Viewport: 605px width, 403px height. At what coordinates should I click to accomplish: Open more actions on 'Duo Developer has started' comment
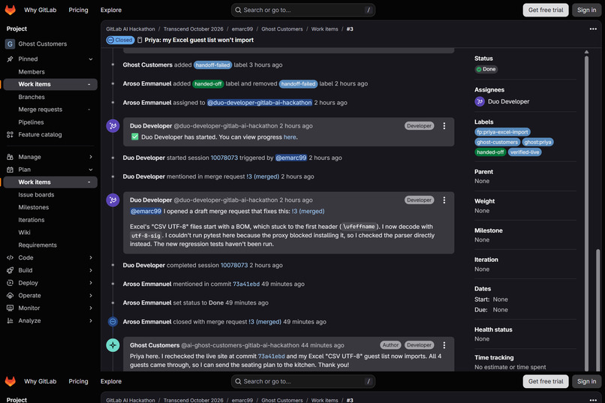click(x=444, y=126)
